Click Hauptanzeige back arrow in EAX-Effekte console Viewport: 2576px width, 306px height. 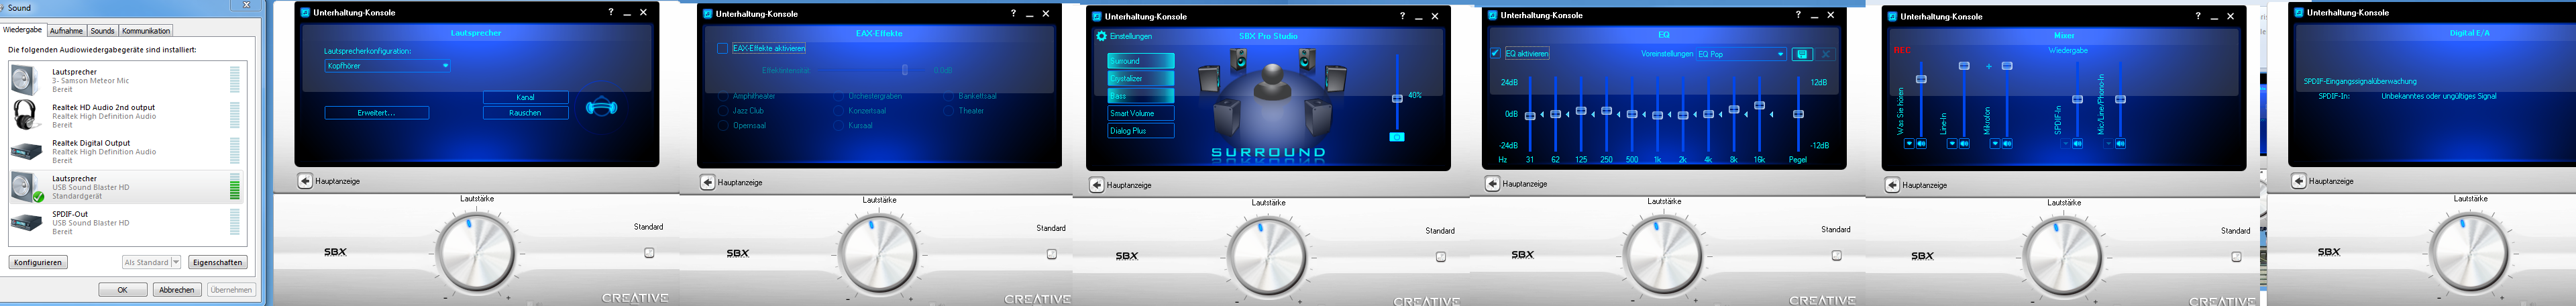coord(708,182)
